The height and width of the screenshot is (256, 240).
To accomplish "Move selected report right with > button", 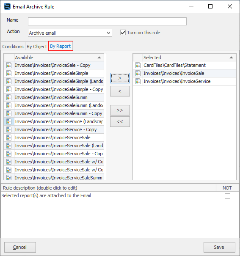I will (120, 78).
